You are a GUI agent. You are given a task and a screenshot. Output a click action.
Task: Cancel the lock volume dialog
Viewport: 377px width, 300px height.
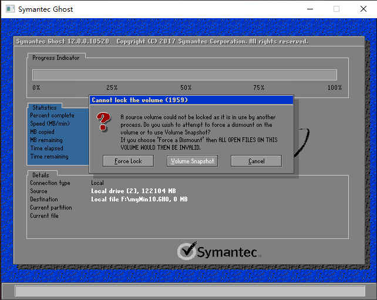tap(256, 161)
